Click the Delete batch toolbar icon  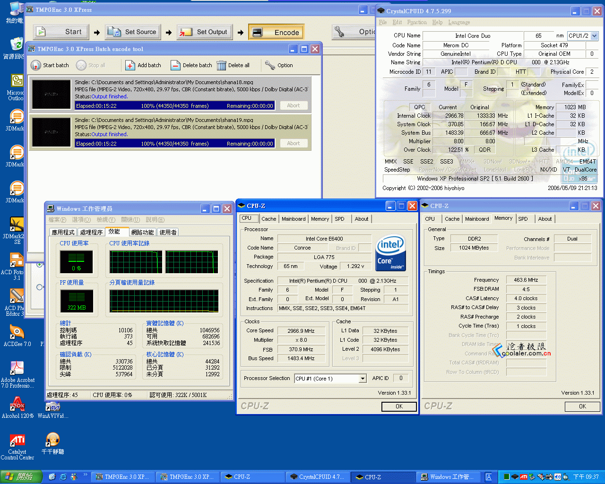175,65
